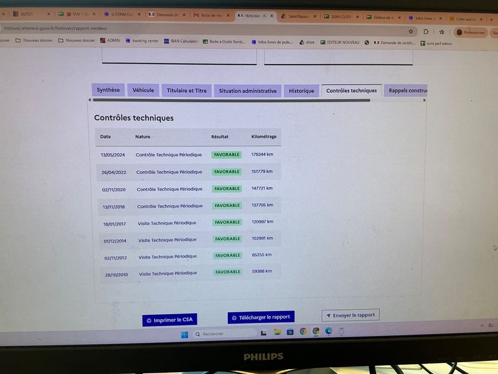Click the 59388 km mileage cell
The height and width of the screenshot is (374, 498).
point(261,271)
